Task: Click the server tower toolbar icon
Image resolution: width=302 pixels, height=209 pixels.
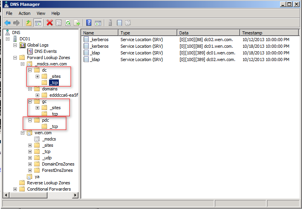Action: click(x=110, y=23)
